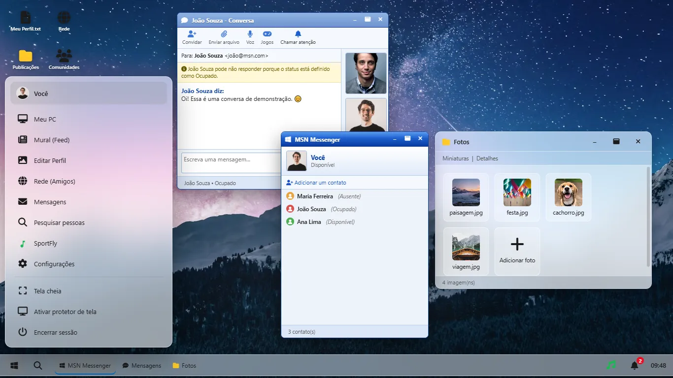Image resolution: width=673 pixels, height=378 pixels.
Task: Click Ativar protetor de tela
Action: coord(89,312)
